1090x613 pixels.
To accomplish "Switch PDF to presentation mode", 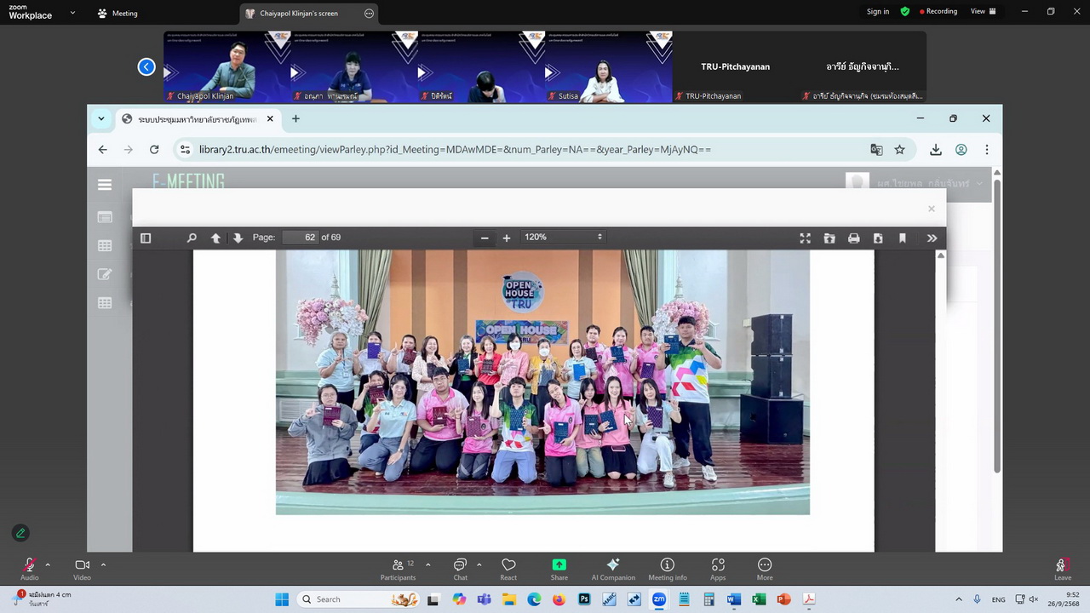I will (x=805, y=238).
